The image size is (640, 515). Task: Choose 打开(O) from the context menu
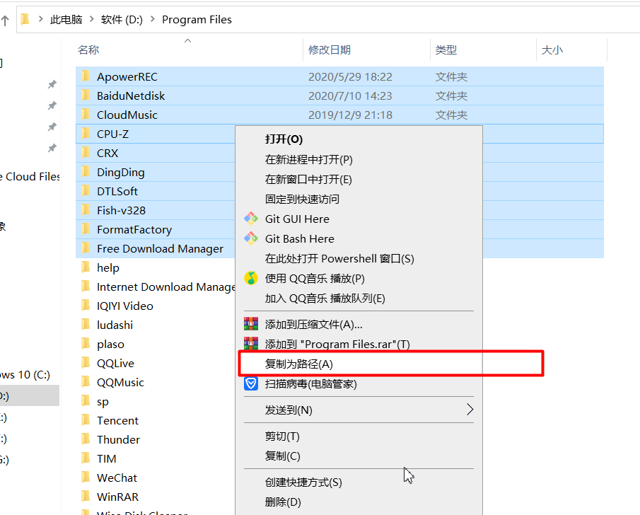284,139
